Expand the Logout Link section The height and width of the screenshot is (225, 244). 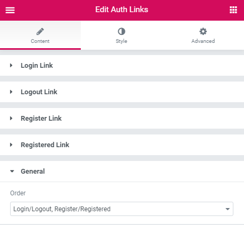point(122,92)
